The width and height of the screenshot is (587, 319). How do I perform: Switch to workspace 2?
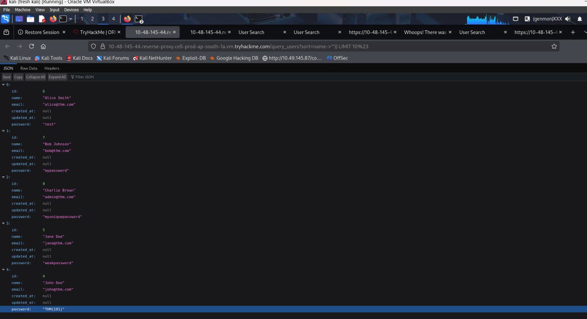(x=92, y=19)
